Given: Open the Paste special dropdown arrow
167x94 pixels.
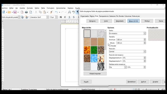Looking at the screenshot, I should pyautogui.click(x=47, y=12).
